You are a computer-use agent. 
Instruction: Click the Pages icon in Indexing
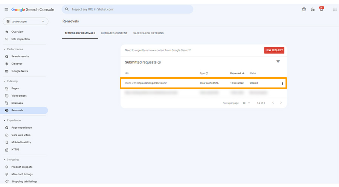coord(7,89)
